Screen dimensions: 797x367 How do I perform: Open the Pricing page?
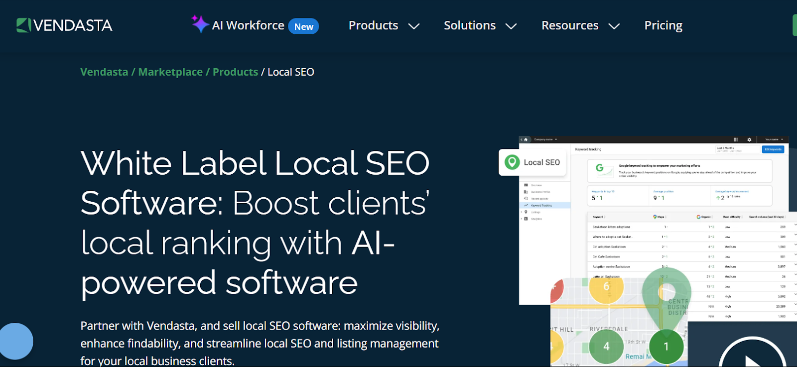click(663, 25)
